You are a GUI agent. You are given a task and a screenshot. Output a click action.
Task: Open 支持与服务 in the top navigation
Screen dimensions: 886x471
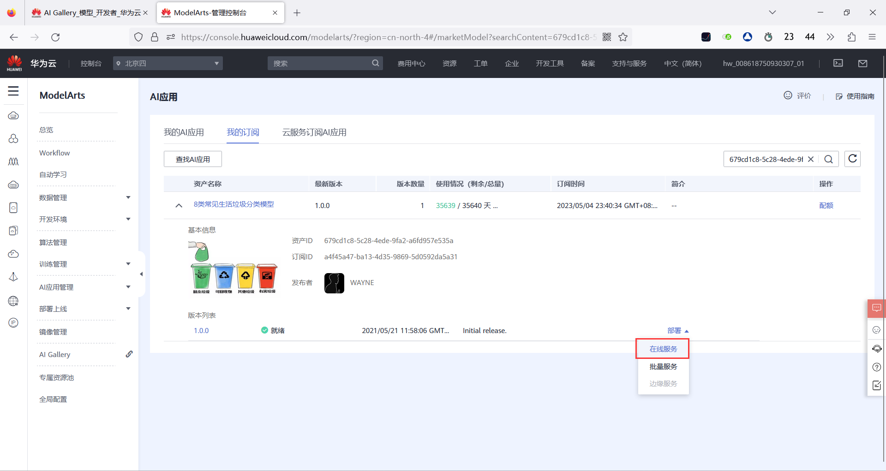629,63
